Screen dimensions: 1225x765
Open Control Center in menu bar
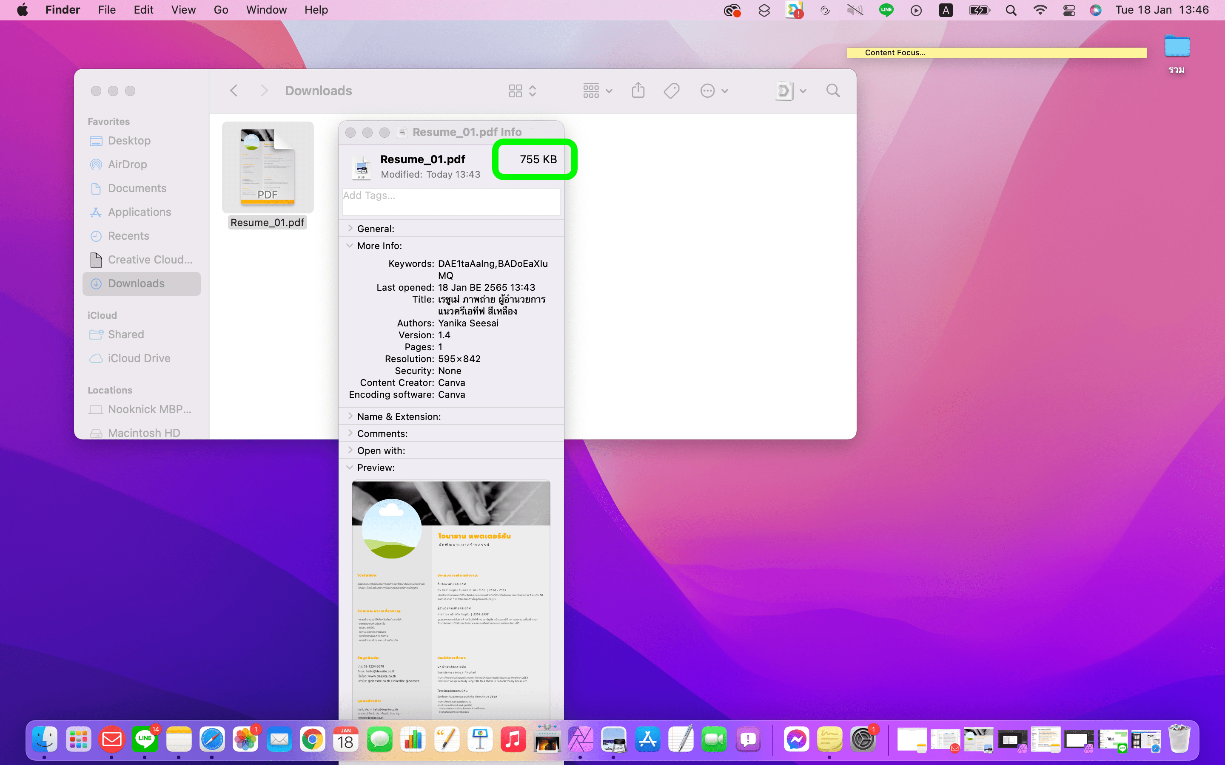[x=1069, y=10]
